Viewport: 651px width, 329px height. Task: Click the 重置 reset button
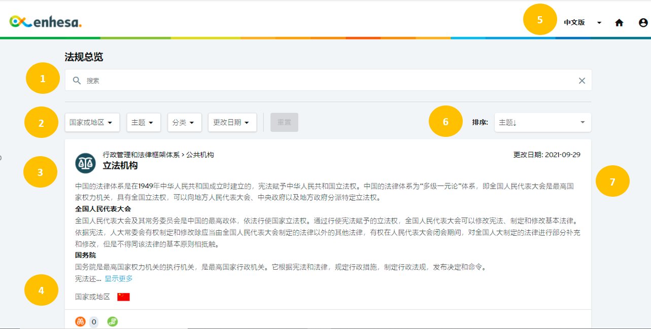click(284, 123)
